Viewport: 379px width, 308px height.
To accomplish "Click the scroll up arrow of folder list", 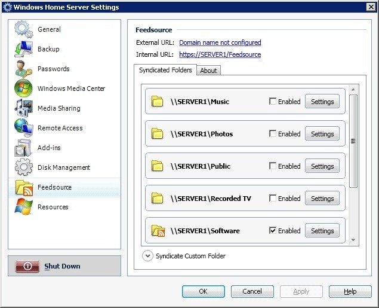I will pyautogui.click(x=353, y=90).
